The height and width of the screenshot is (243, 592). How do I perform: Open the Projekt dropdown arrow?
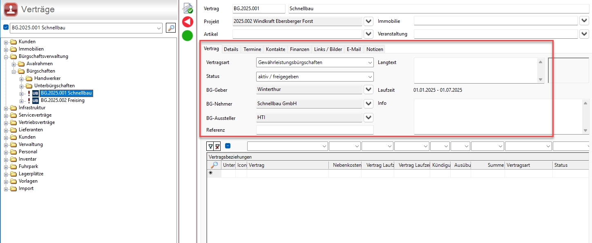369,21
